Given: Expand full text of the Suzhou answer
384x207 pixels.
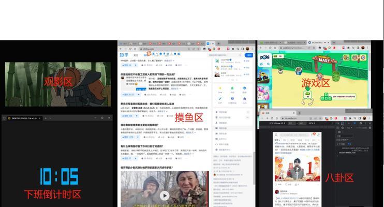Looking at the screenshot, I should (188, 154).
